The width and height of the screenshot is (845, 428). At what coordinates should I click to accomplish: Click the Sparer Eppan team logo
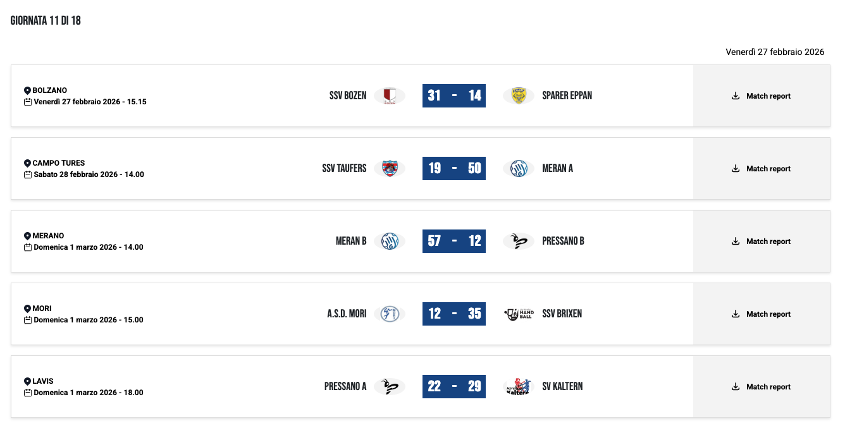click(x=519, y=96)
